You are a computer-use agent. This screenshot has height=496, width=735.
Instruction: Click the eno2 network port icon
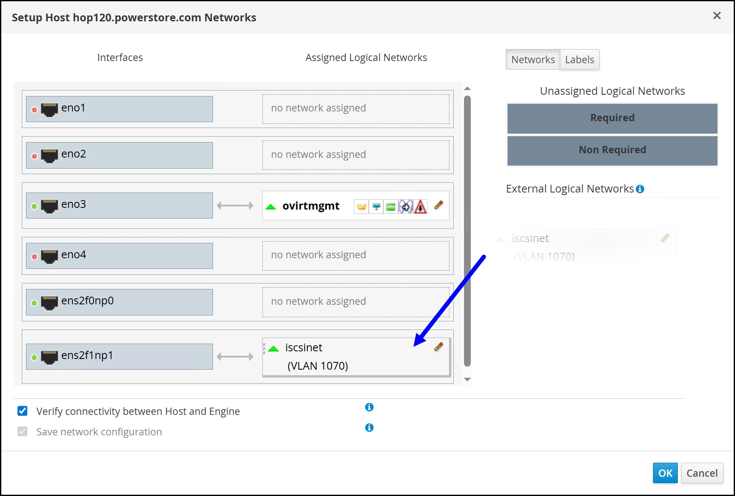point(49,155)
